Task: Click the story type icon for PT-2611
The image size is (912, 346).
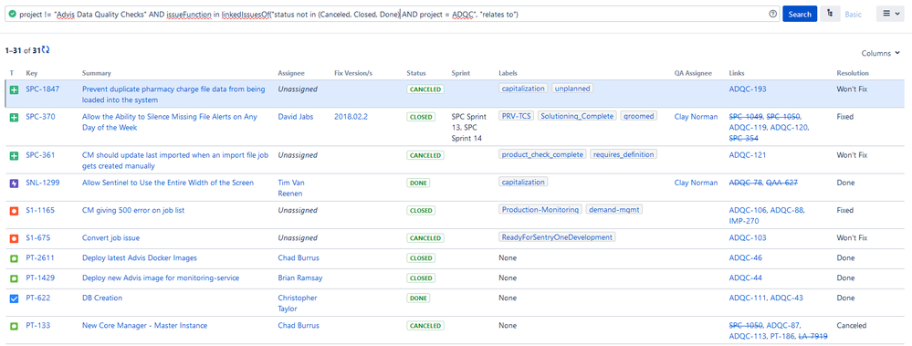Action: (15, 258)
